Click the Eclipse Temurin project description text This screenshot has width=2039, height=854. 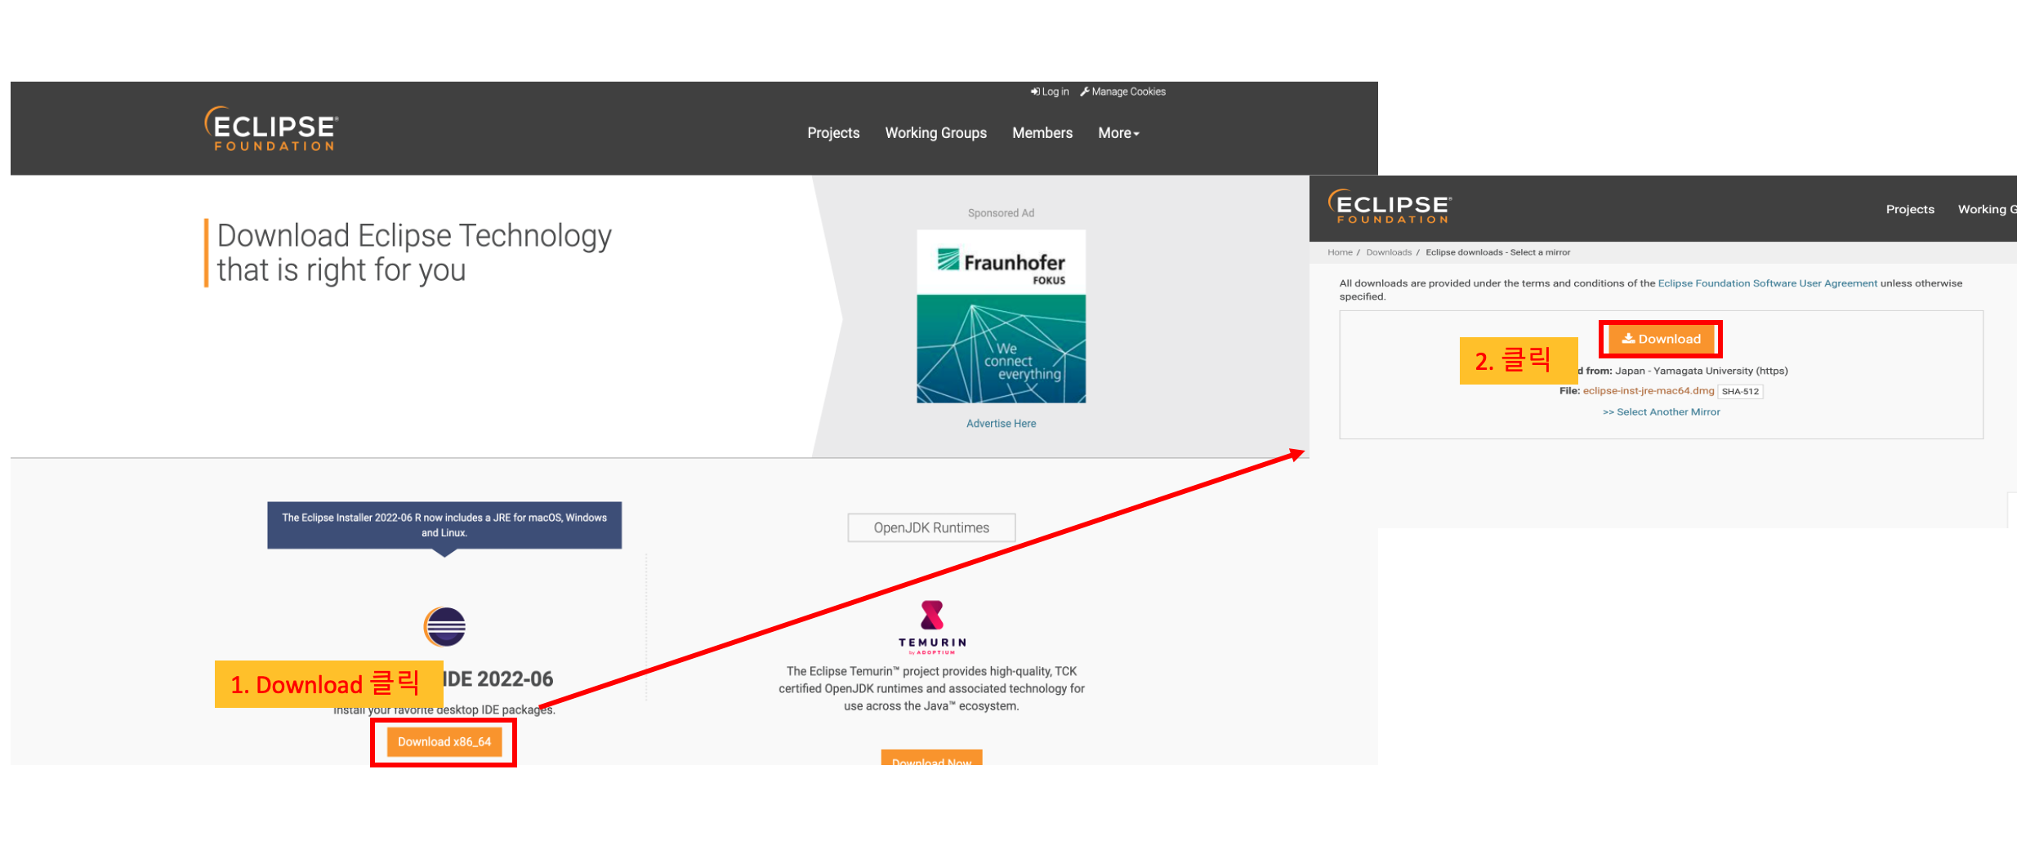[931, 689]
